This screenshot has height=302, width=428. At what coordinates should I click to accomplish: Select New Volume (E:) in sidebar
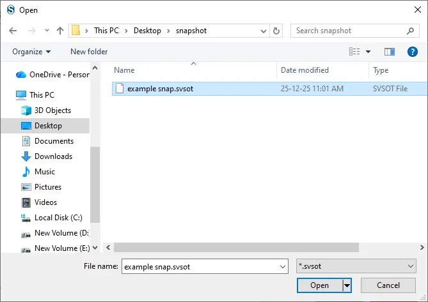(55, 248)
